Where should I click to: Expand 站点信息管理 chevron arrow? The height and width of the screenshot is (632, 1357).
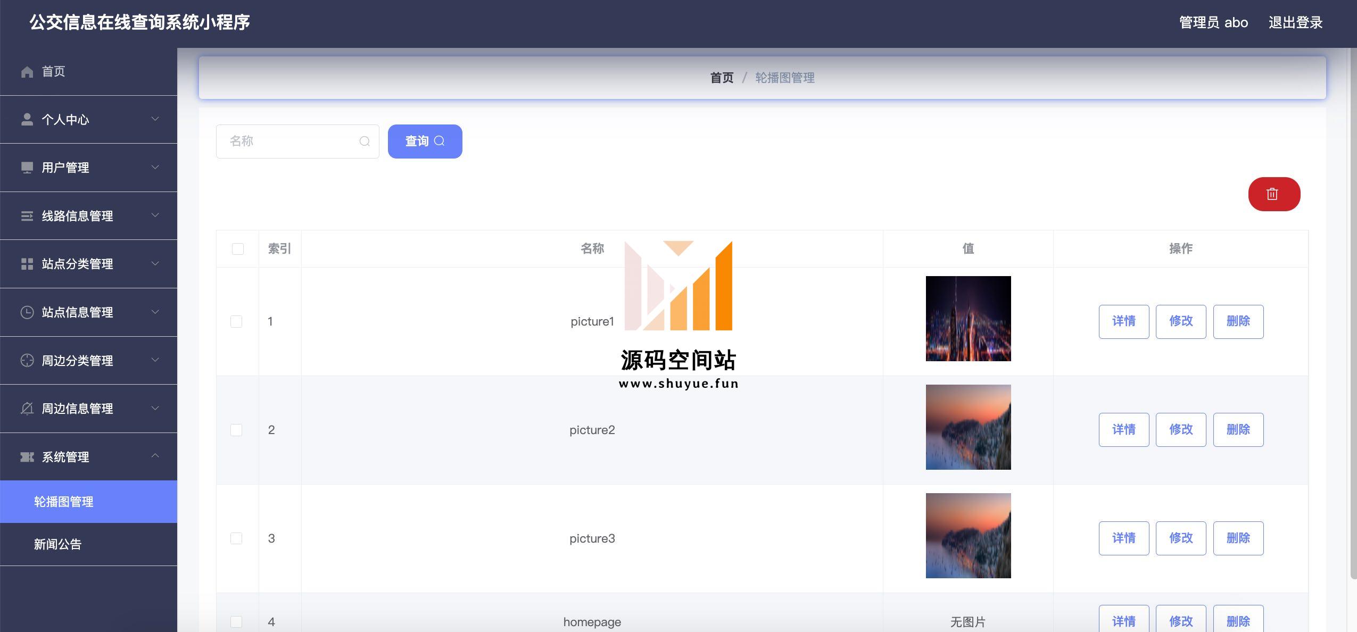(x=155, y=311)
